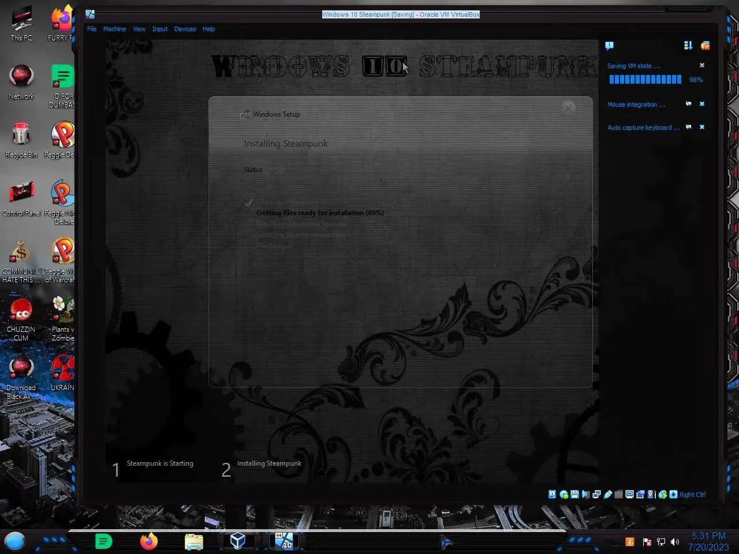Open the Input menu
Viewport: 739px width, 554px height.
point(160,29)
